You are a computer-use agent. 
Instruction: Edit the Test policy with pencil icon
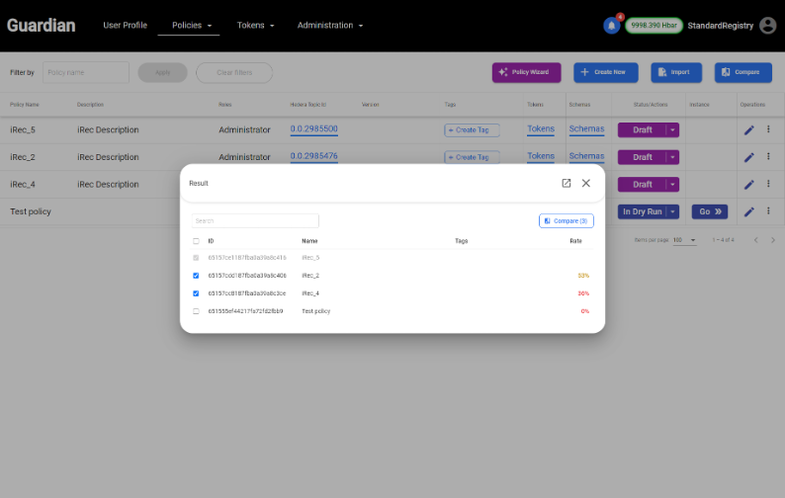[749, 211]
